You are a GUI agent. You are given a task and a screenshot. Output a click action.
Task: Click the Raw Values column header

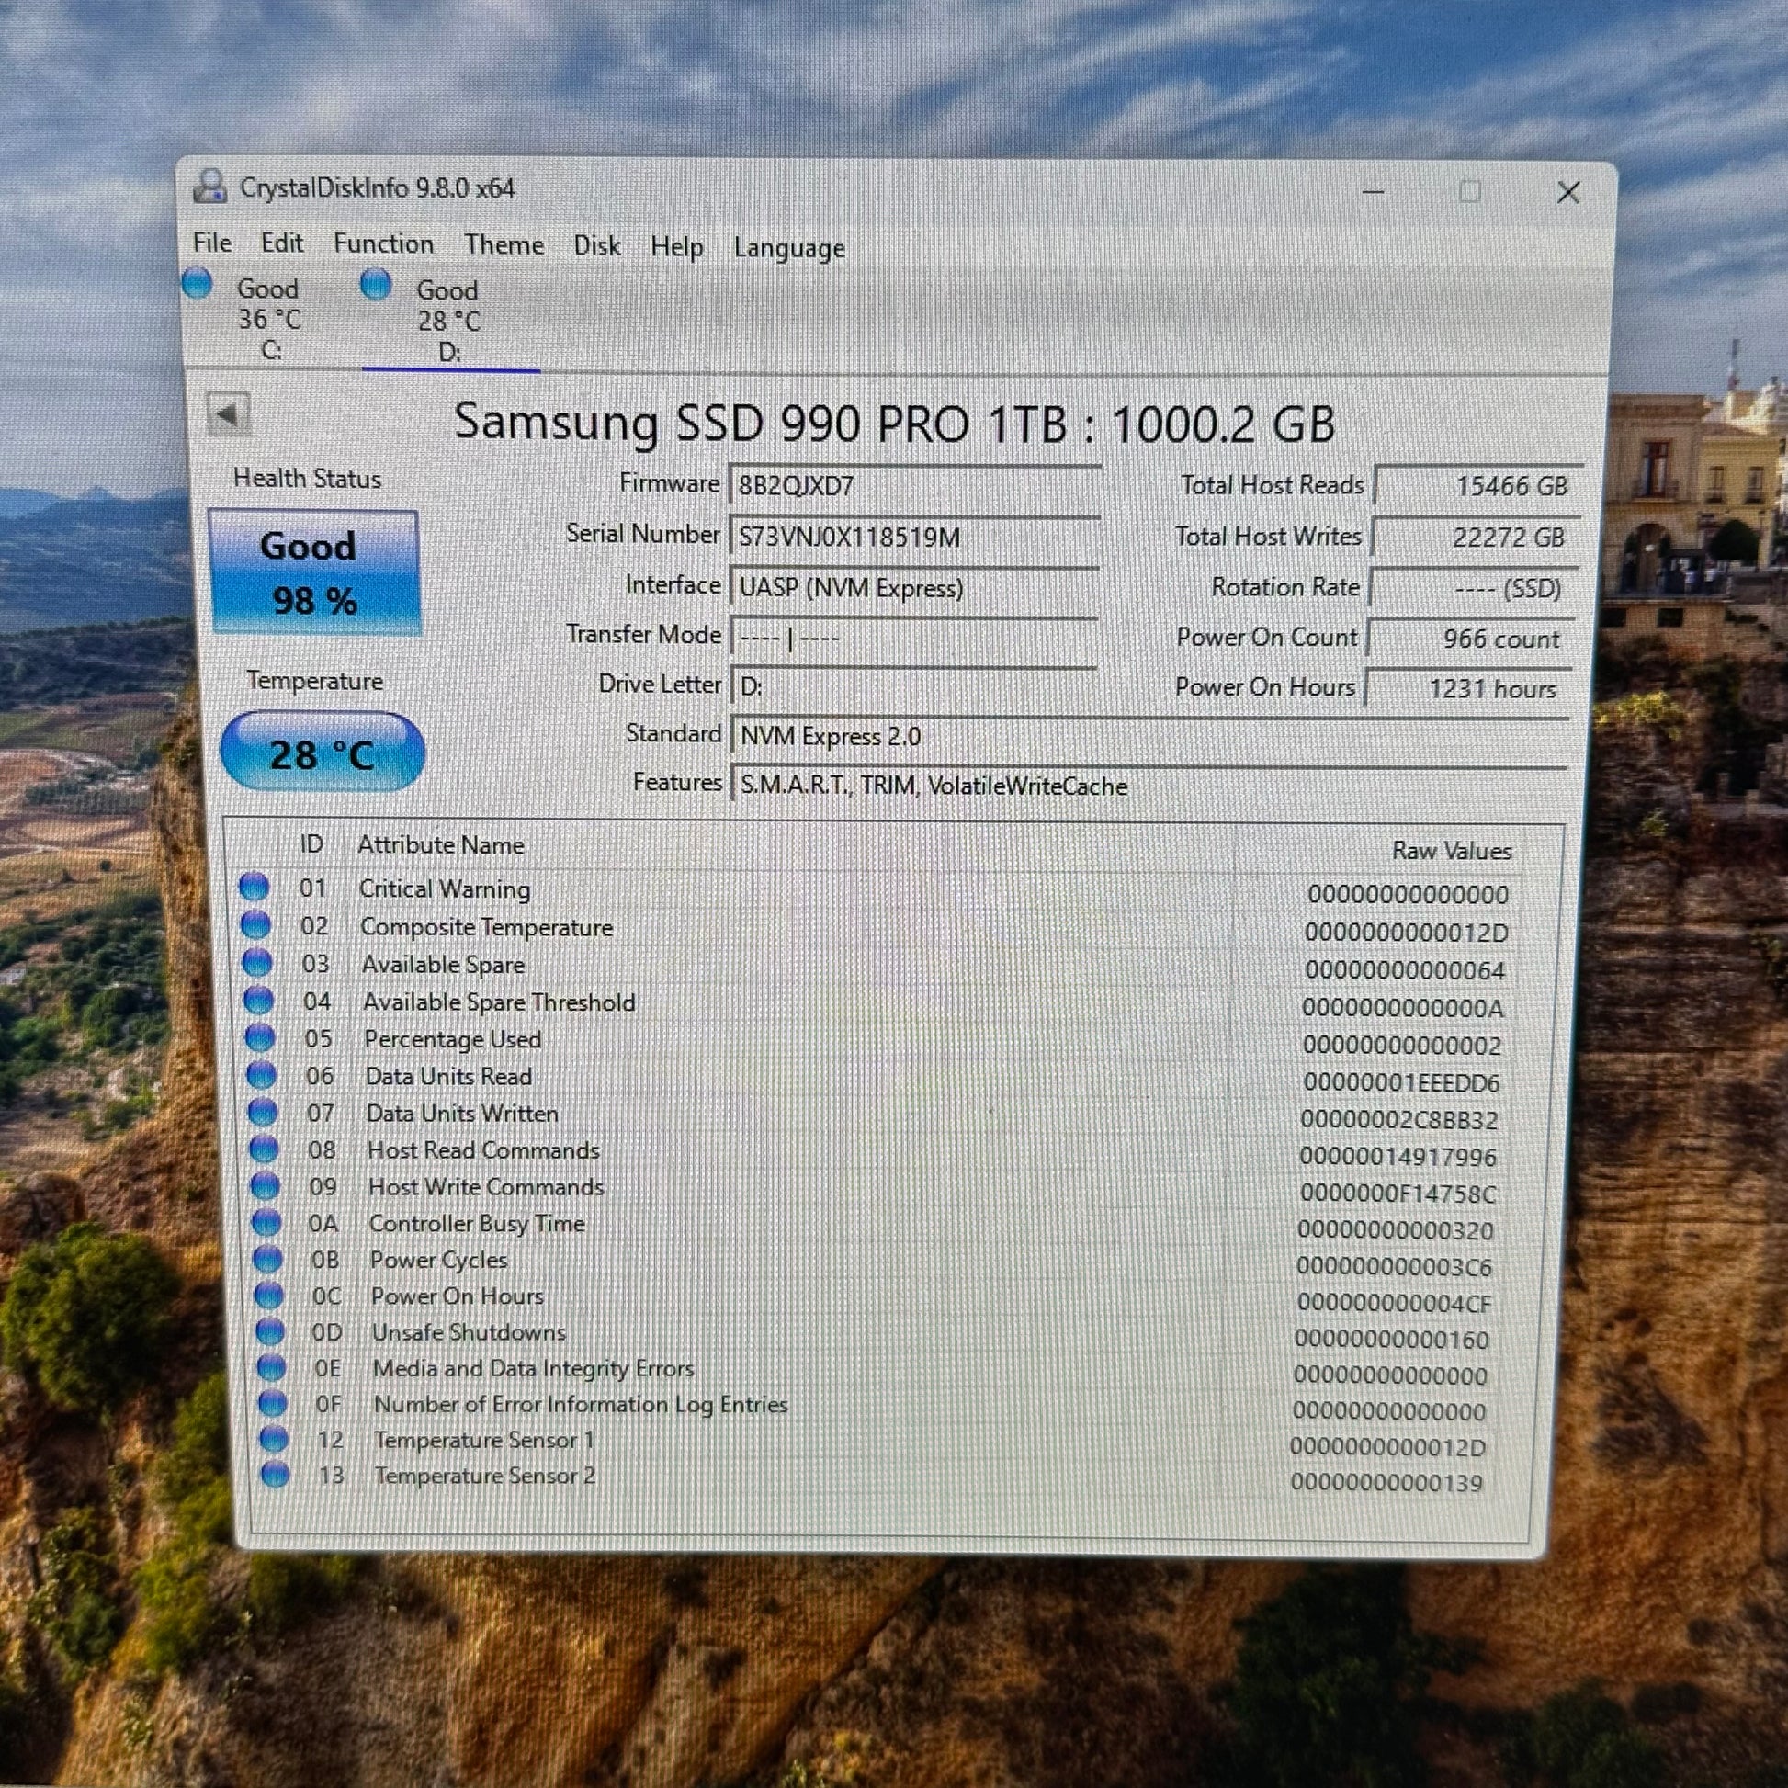point(1451,851)
